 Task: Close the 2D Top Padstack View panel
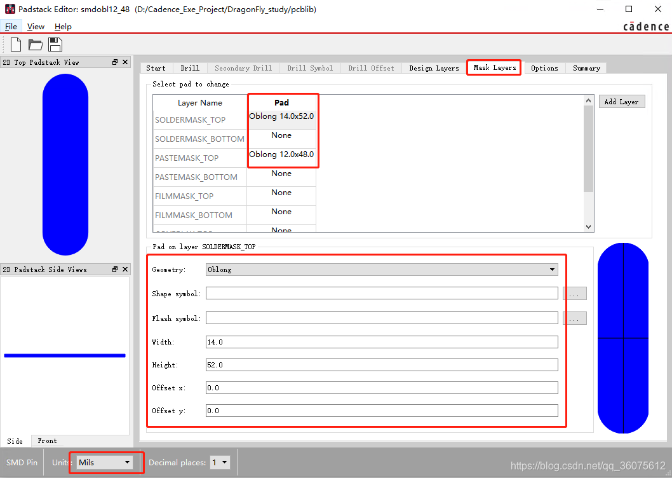(x=124, y=62)
